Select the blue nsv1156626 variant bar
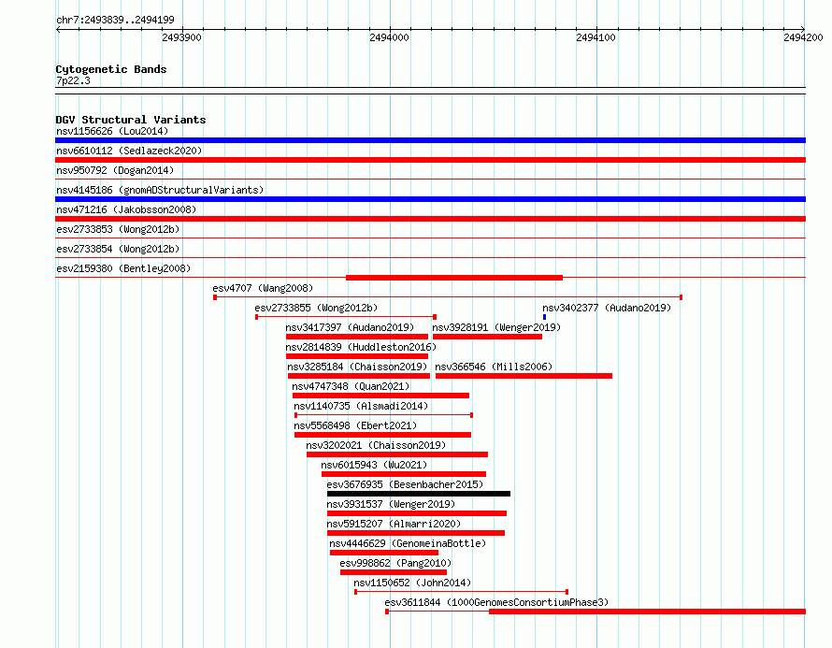832x648 pixels. point(430,140)
